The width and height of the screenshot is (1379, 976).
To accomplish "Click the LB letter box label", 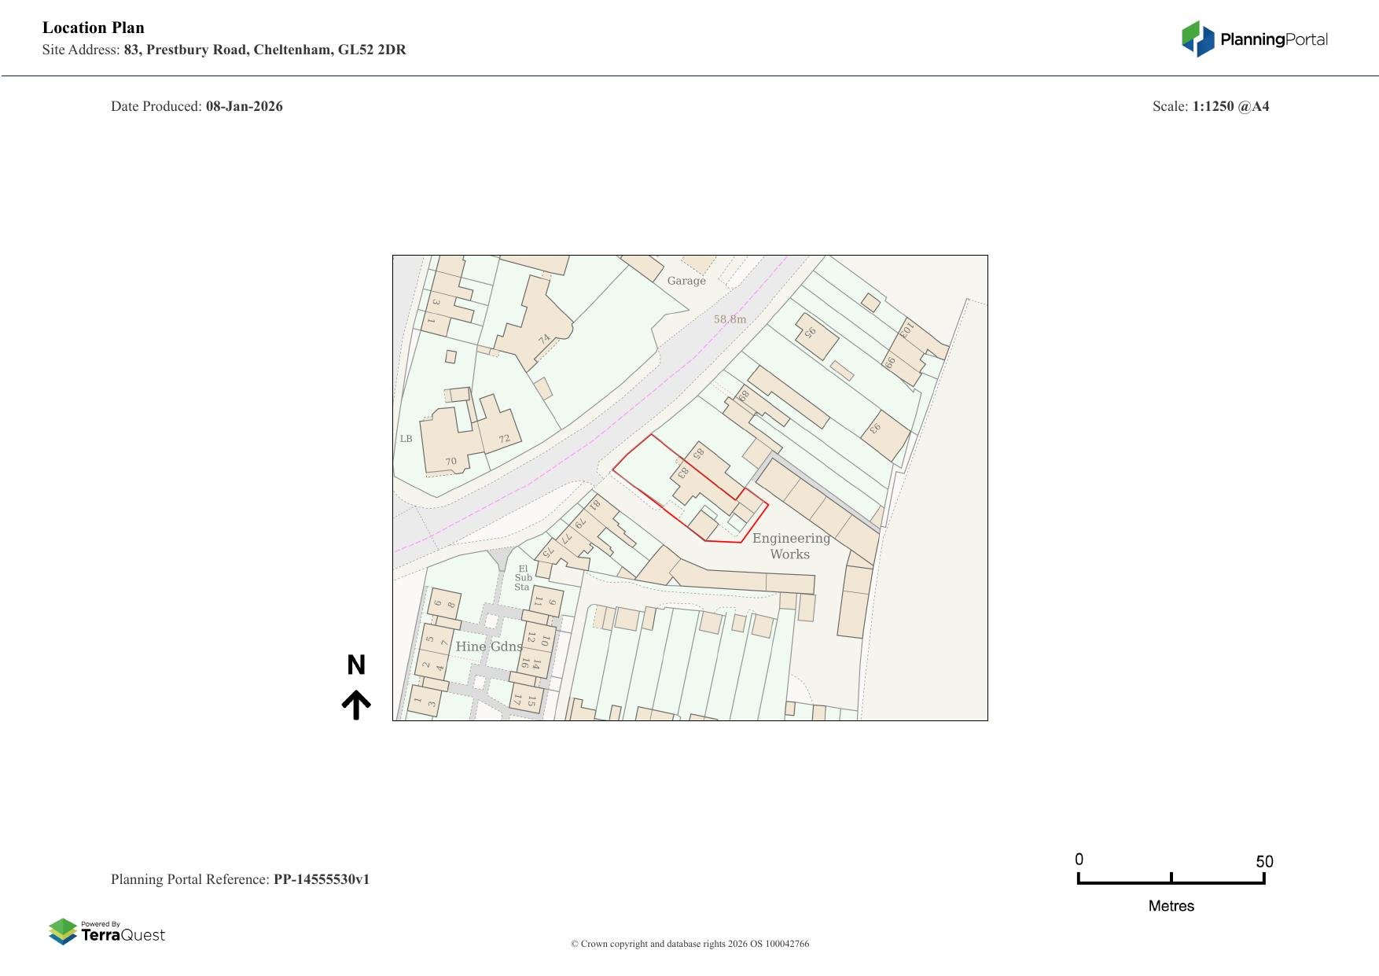I will (x=406, y=439).
